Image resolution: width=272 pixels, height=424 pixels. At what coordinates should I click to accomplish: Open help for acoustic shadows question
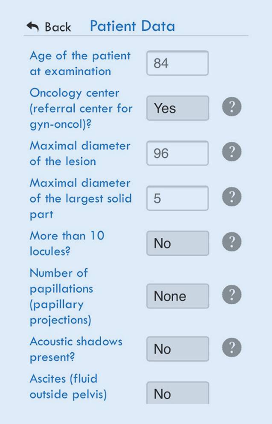point(231,347)
